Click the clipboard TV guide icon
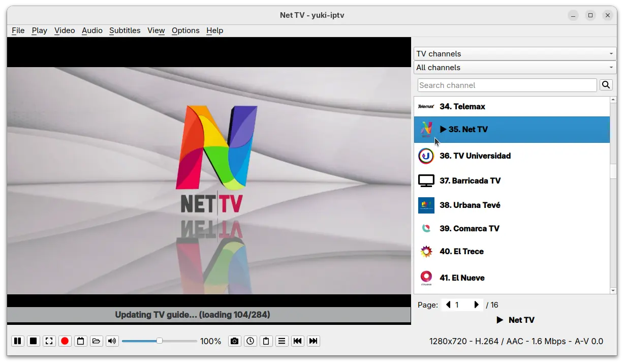 coord(266,341)
